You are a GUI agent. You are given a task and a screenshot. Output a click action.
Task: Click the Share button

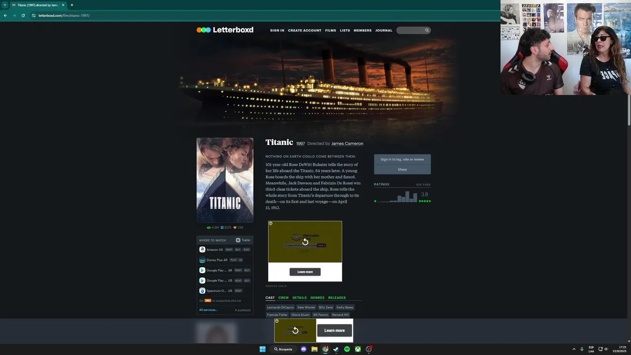tap(402, 170)
